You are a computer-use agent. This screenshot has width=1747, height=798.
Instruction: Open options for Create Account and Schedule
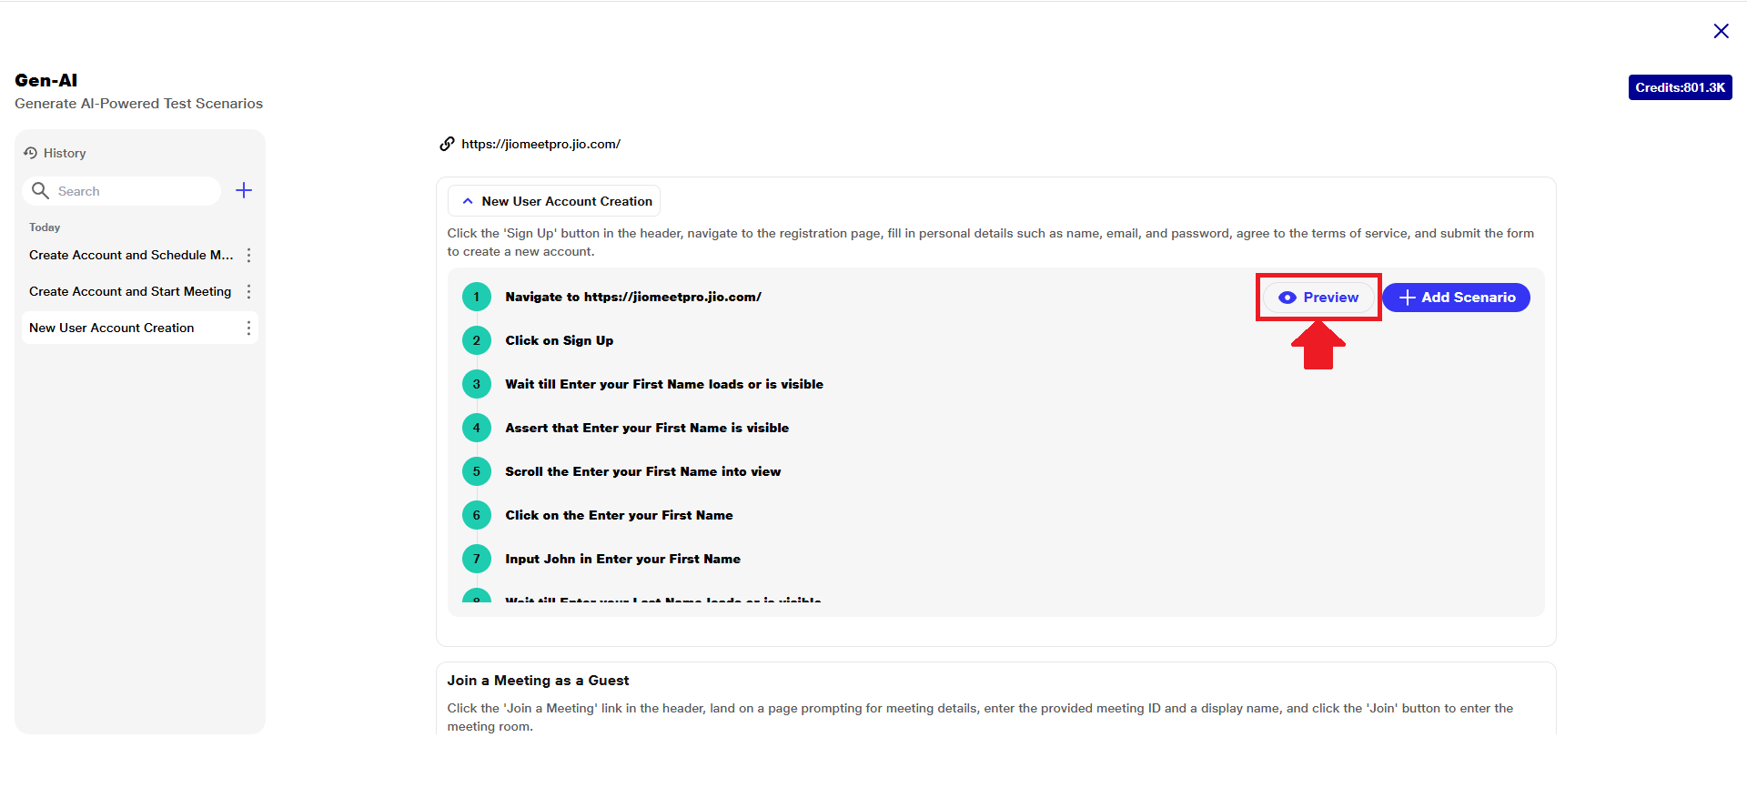[248, 256]
